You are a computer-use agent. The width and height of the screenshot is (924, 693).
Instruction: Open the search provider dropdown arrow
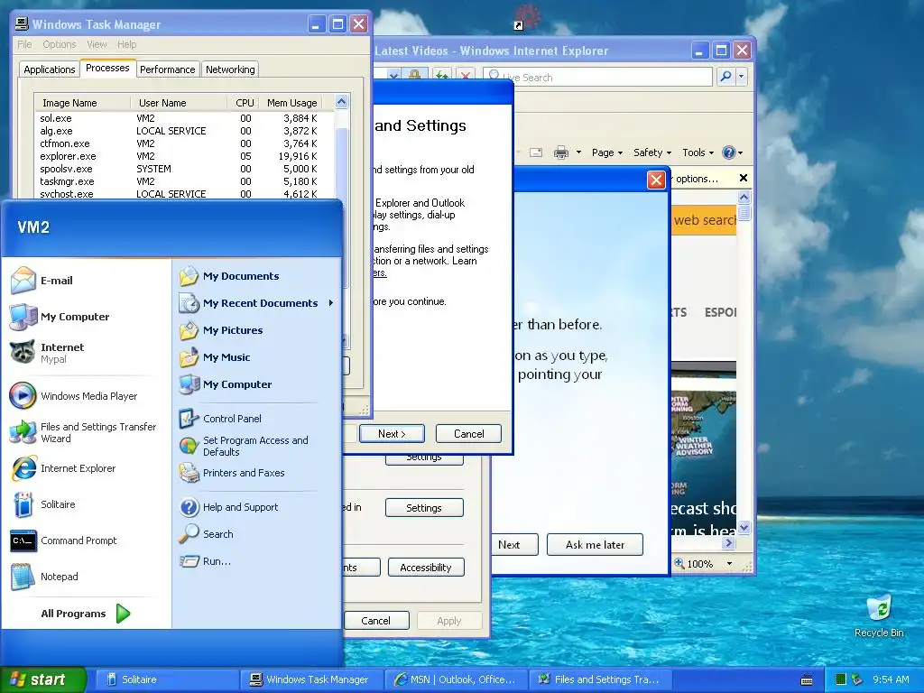click(x=742, y=77)
